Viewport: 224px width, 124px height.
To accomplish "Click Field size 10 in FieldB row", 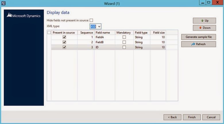I will coord(158,42).
